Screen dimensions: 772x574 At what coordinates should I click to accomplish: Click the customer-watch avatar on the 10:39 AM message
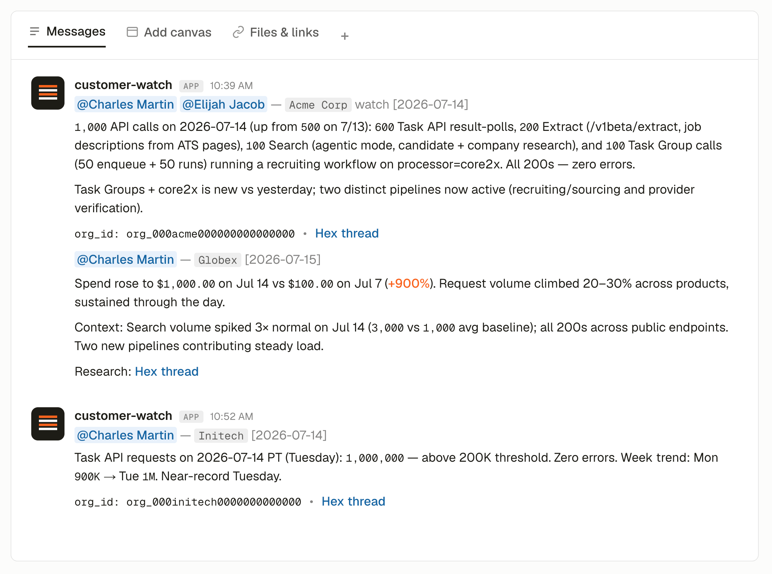pos(48,93)
